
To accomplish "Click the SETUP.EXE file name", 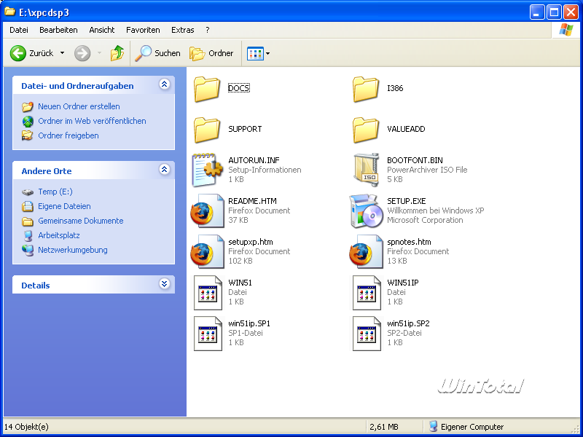I will [407, 201].
